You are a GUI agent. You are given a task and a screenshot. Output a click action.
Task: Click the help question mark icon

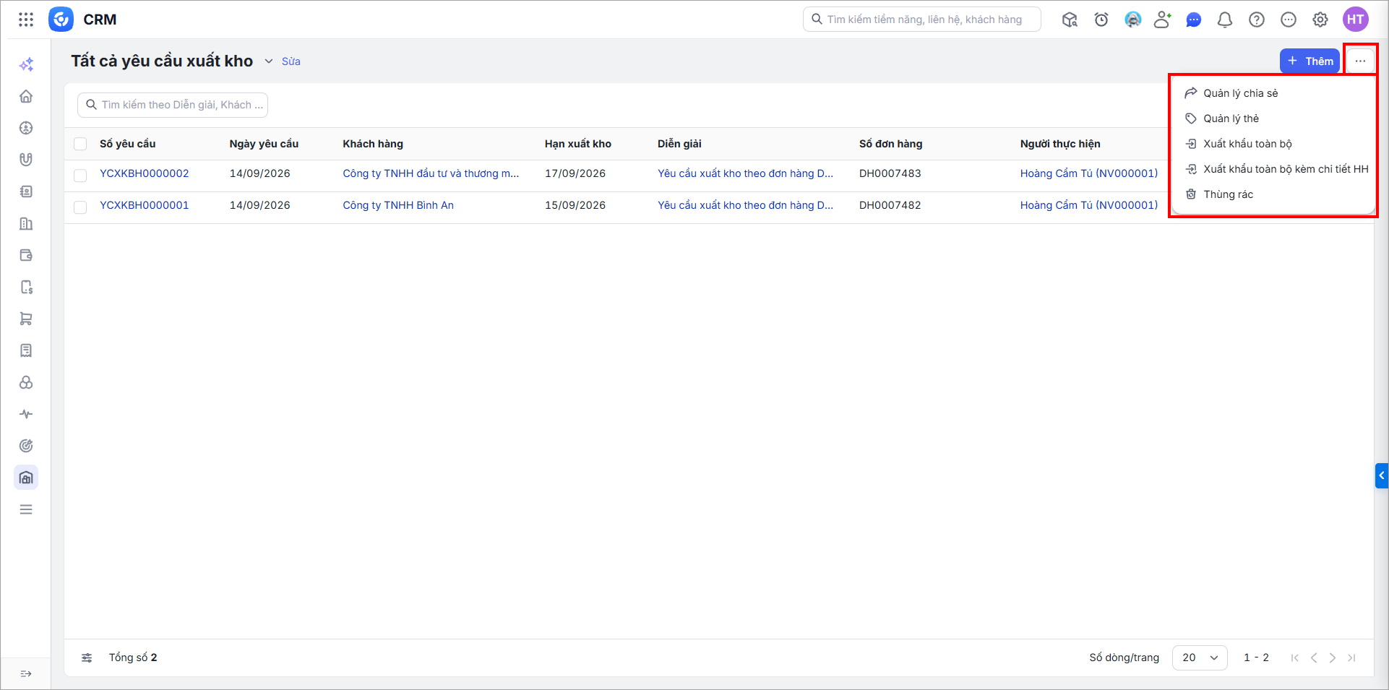coord(1257,20)
